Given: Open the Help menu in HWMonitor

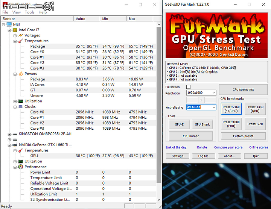Looking at the screenshot, I should (x=43, y=12).
